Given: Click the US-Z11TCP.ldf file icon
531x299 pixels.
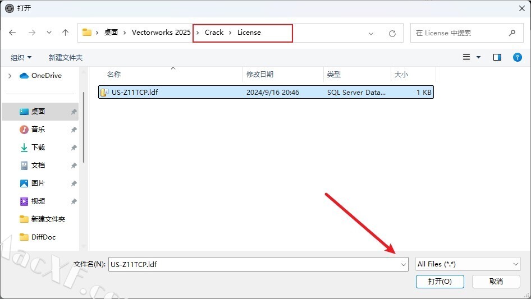Looking at the screenshot, I should point(104,93).
